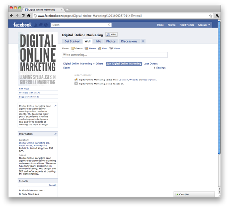
Task: Open browser wrench settings menu
Action: point(217,16)
